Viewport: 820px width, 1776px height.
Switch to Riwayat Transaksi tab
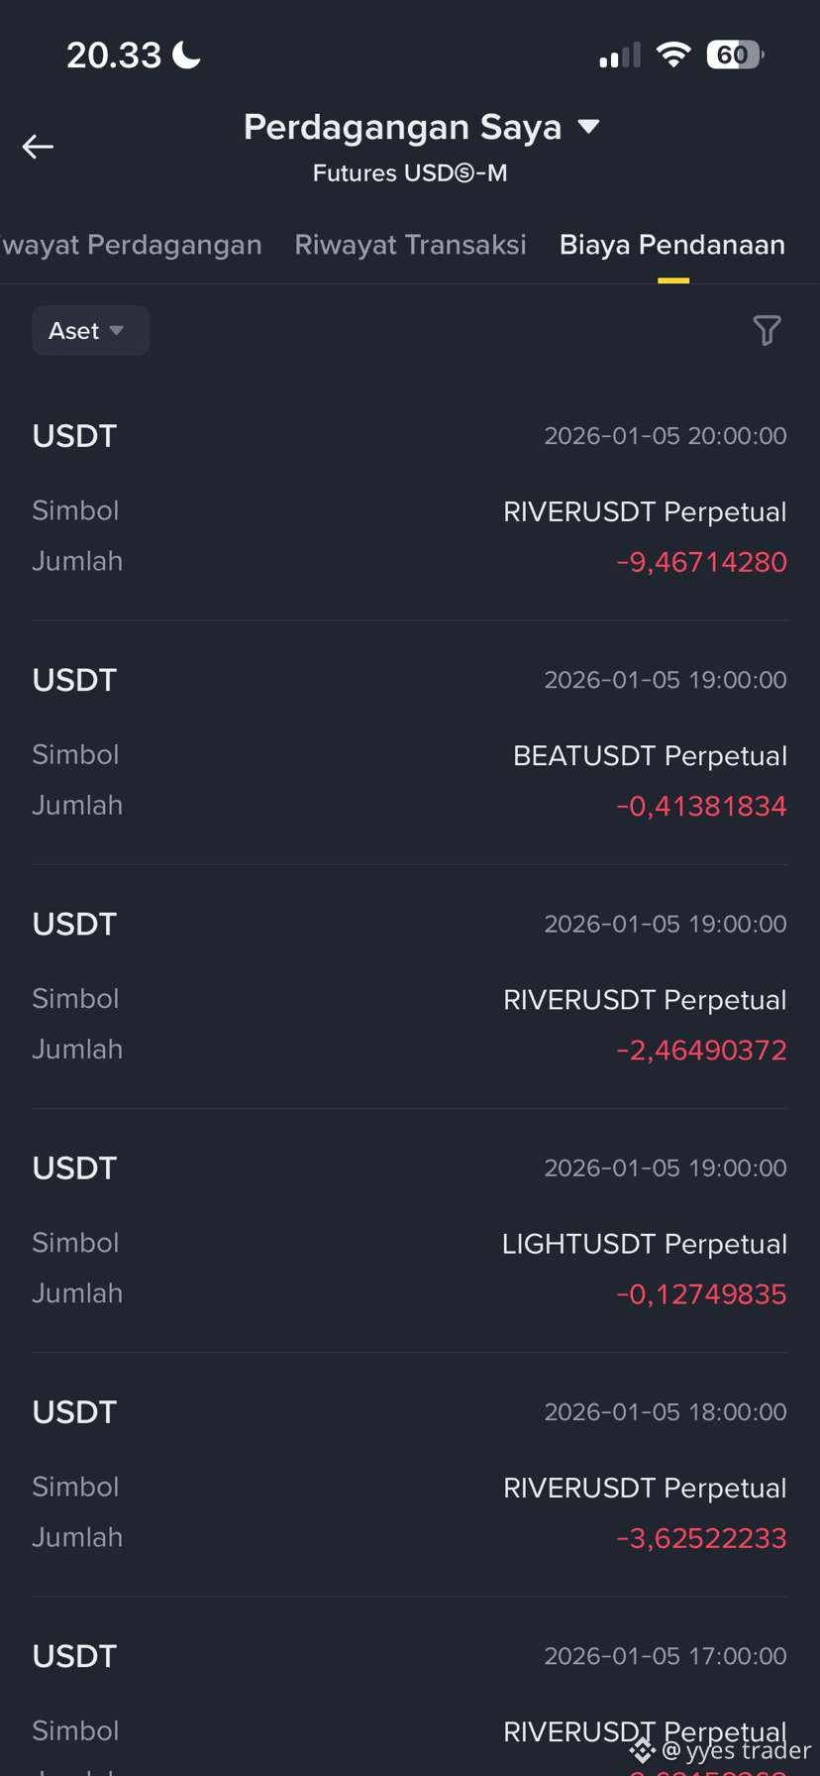tap(410, 245)
